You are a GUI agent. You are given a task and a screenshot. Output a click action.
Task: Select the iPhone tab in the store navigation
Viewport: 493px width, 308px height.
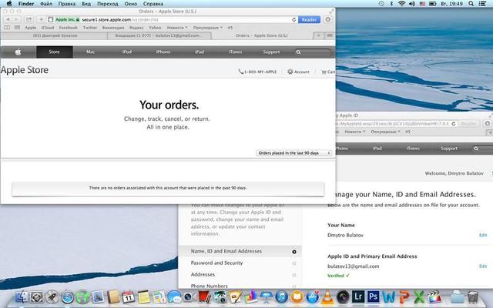click(x=163, y=52)
